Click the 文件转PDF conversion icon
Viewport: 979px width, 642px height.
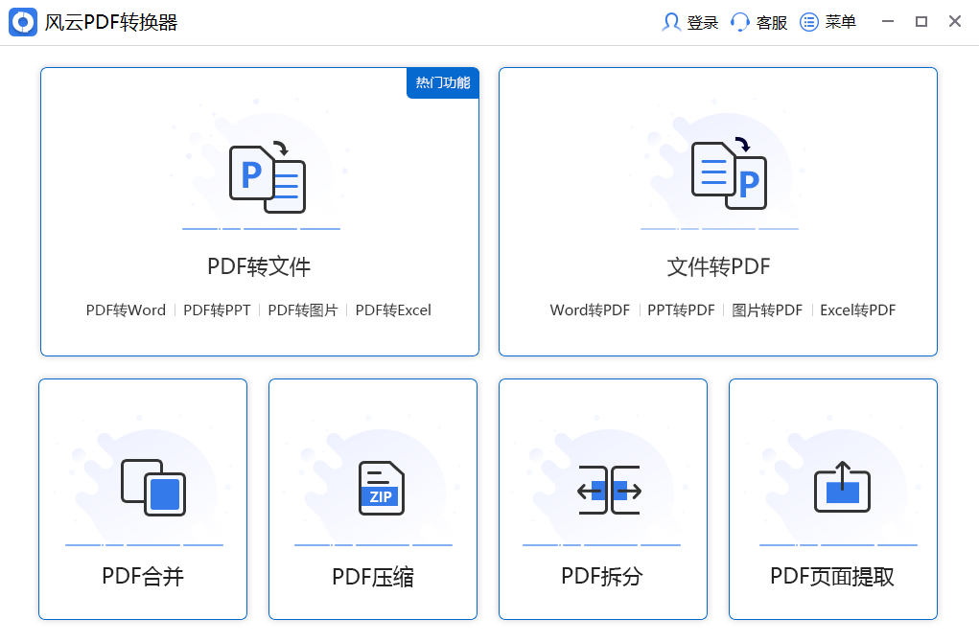[729, 173]
